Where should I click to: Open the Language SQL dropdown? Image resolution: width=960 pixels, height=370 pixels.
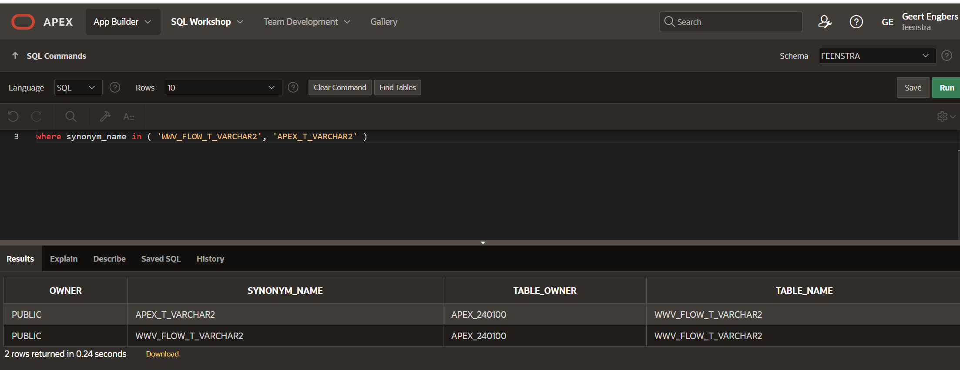tap(78, 87)
